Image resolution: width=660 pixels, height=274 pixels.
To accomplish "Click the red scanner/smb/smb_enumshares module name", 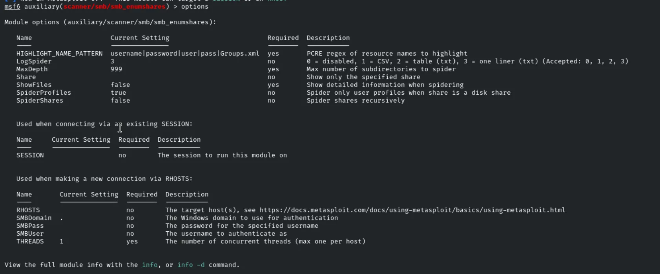I will point(115,7).
